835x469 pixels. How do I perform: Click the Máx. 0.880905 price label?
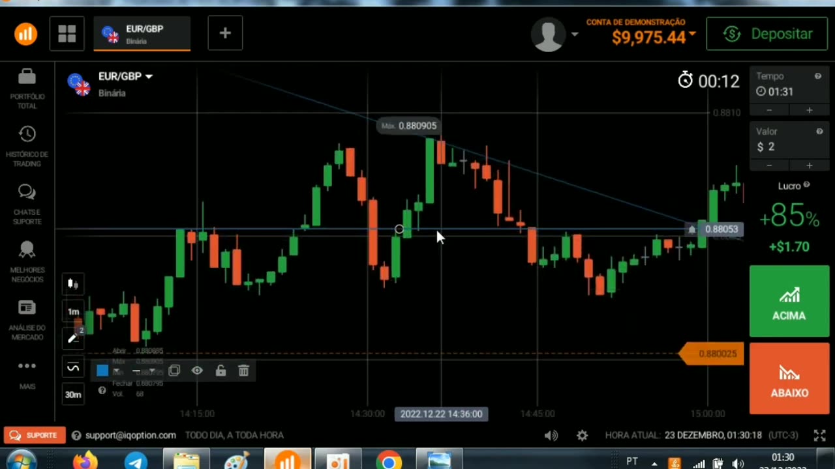409,126
